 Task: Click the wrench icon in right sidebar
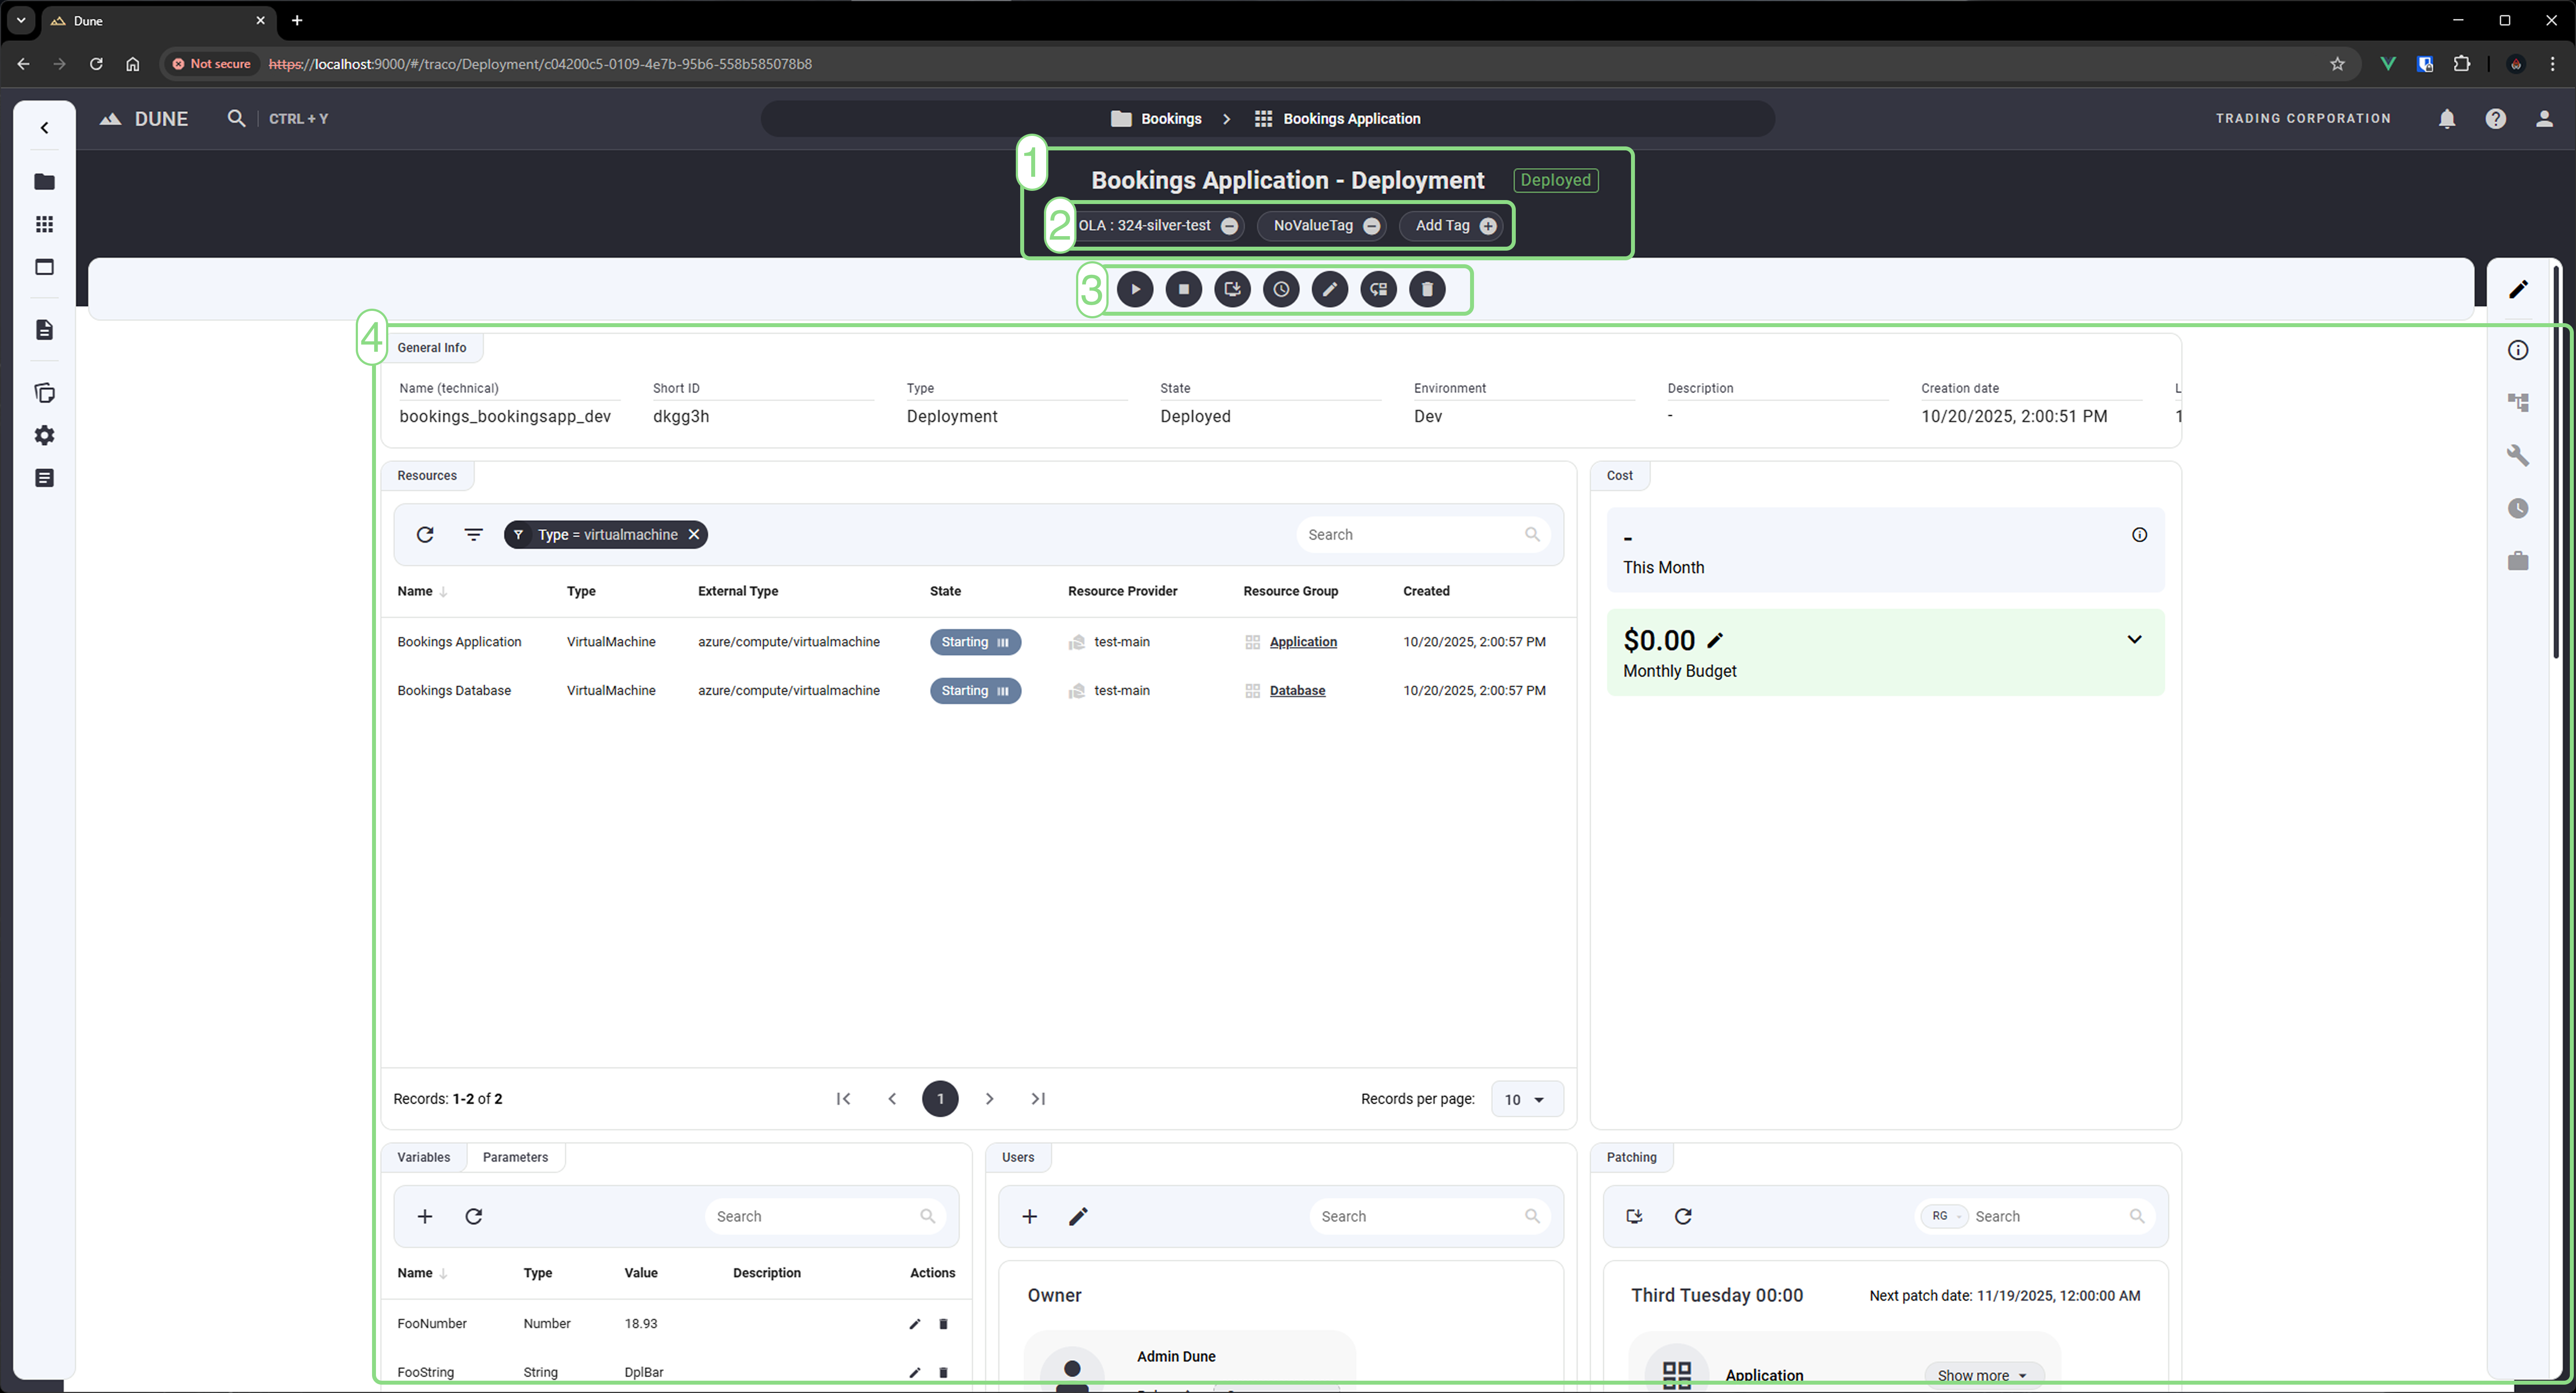pos(2518,456)
